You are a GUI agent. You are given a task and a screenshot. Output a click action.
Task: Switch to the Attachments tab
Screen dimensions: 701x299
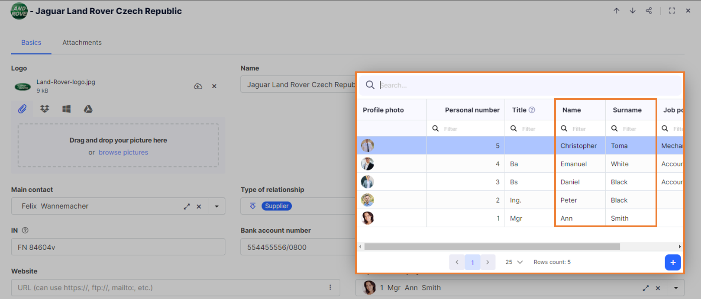82,42
